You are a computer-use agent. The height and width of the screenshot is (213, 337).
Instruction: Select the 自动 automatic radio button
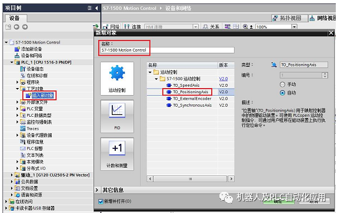pyautogui.click(x=282, y=93)
